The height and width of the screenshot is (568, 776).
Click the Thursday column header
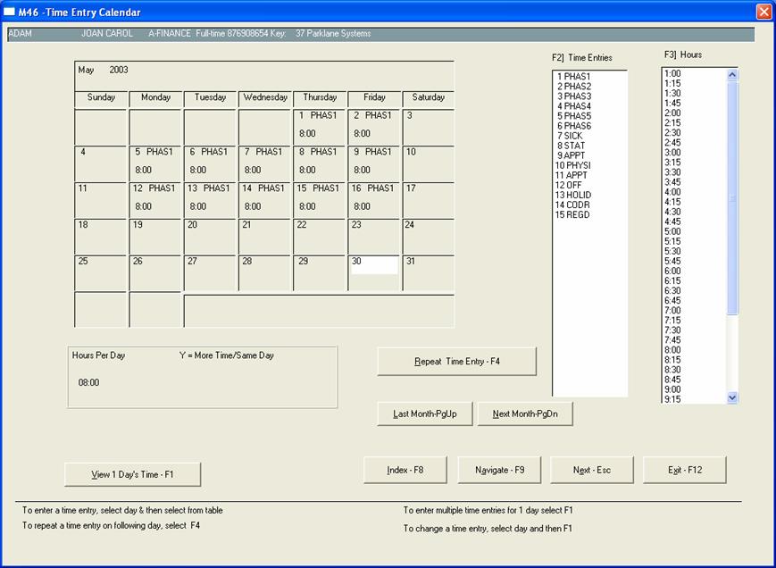[319, 98]
